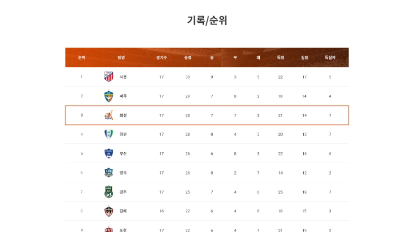Select the 실점 column header
Viewport: 414px width, 232px height.
(304, 57)
